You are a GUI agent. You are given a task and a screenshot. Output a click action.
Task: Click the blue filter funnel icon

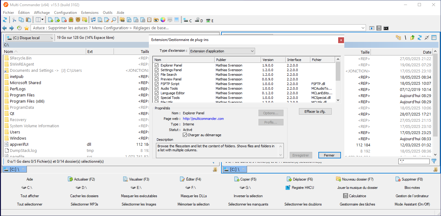pos(434,161)
